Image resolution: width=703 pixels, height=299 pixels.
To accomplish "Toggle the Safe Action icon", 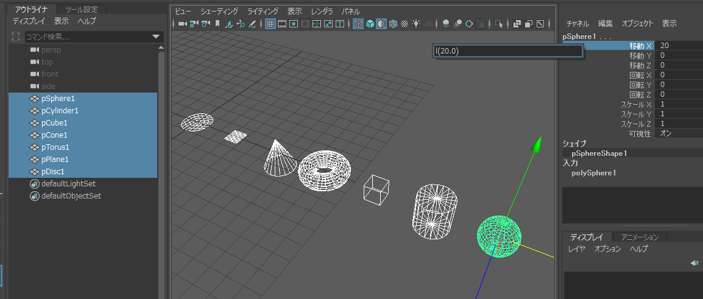I will click(328, 23).
